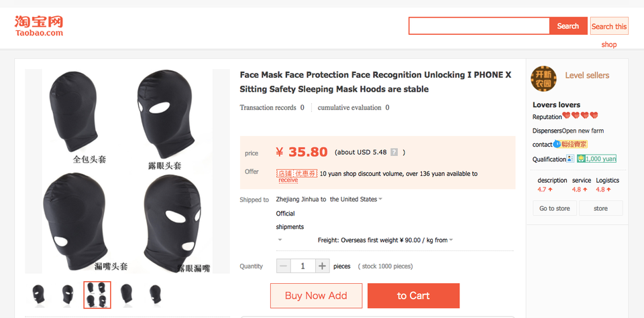Click the seller shop avatar icon

(543, 78)
